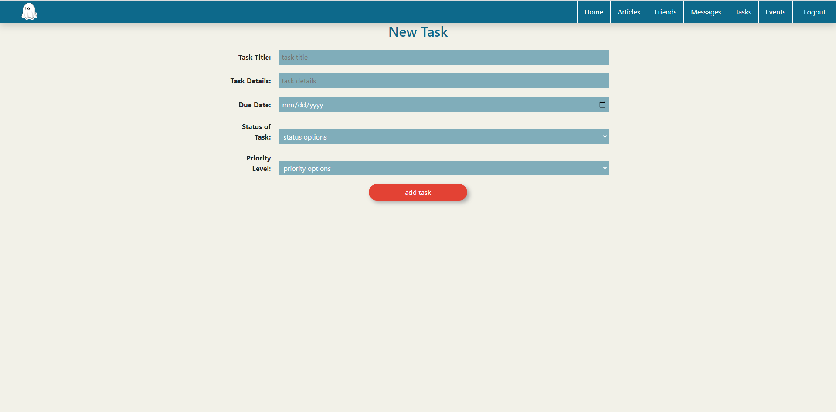Submit with the add task button
This screenshot has height=412, width=836.
(418, 192)
